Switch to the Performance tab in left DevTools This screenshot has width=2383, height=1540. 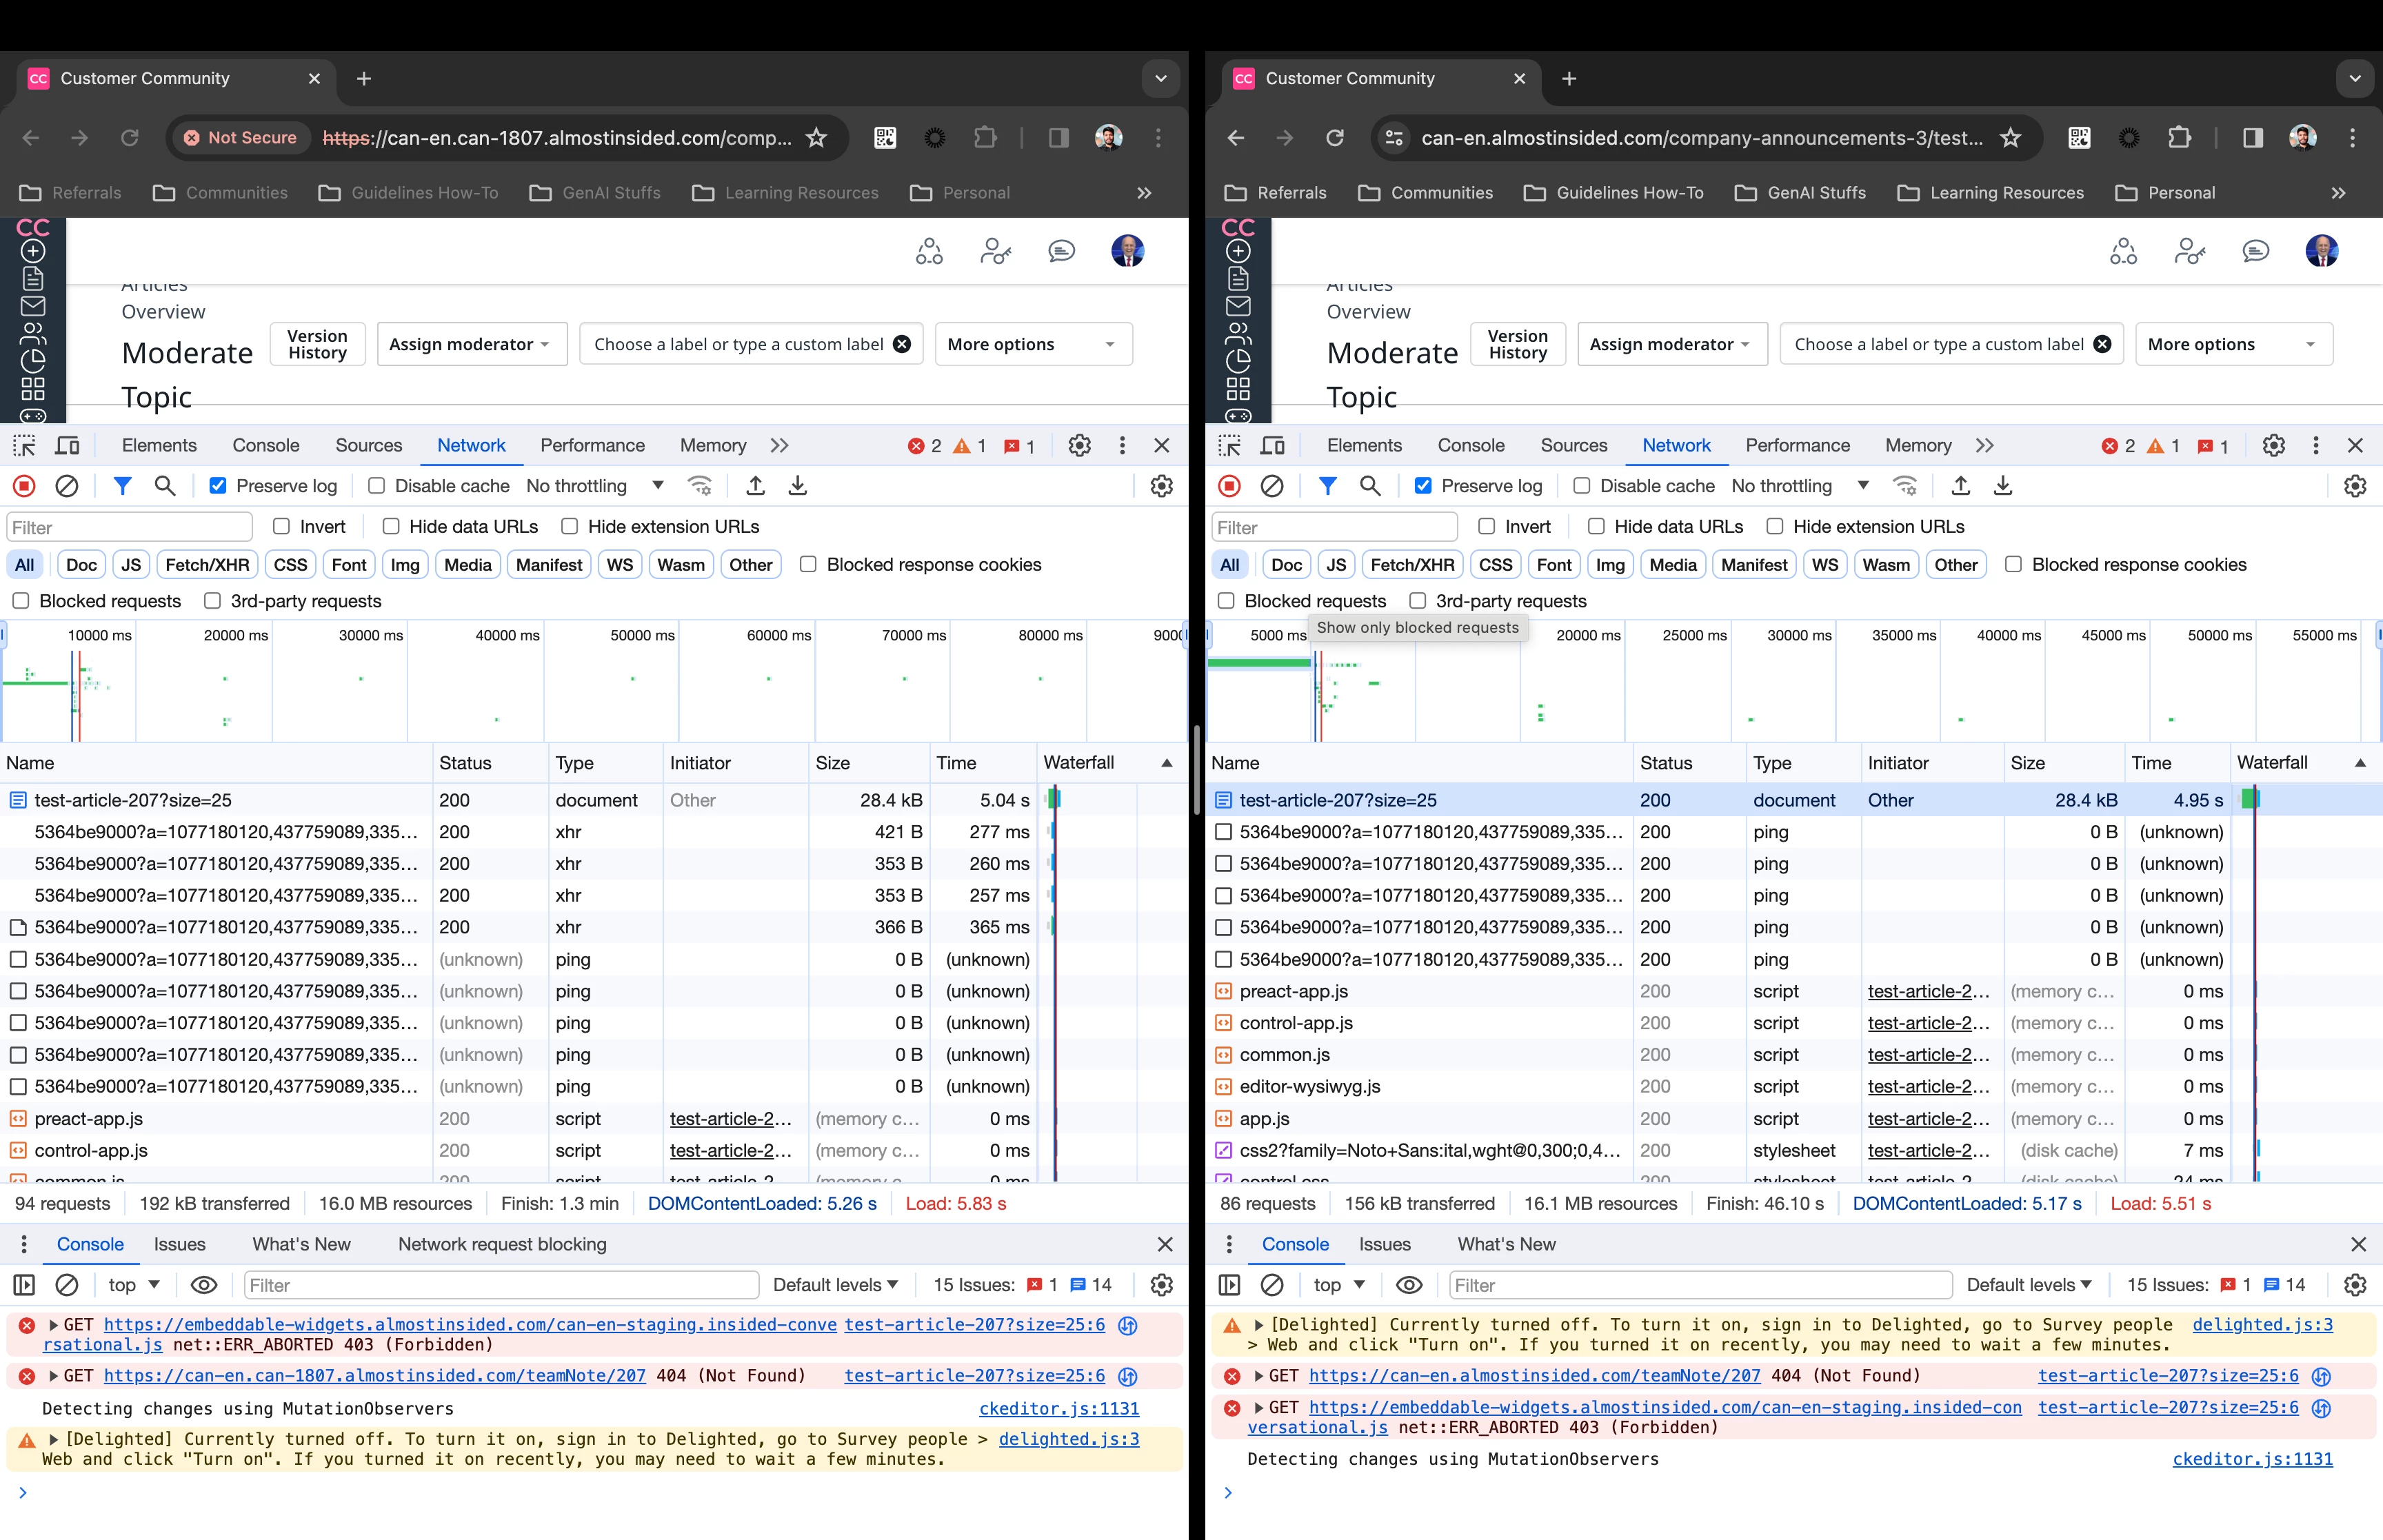click(592, 446)
